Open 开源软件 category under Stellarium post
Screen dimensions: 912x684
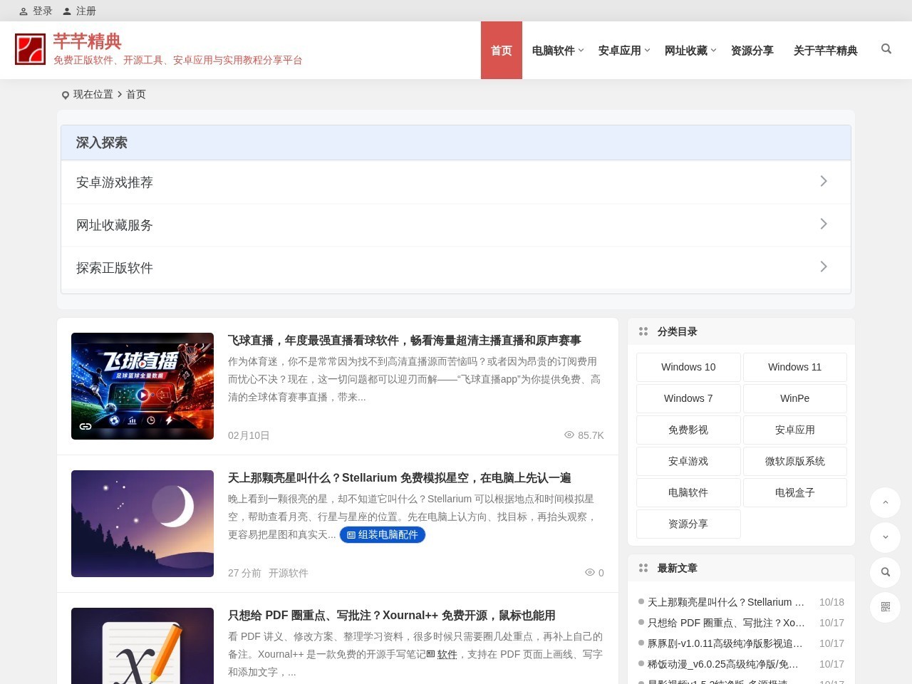click(289, 573)
